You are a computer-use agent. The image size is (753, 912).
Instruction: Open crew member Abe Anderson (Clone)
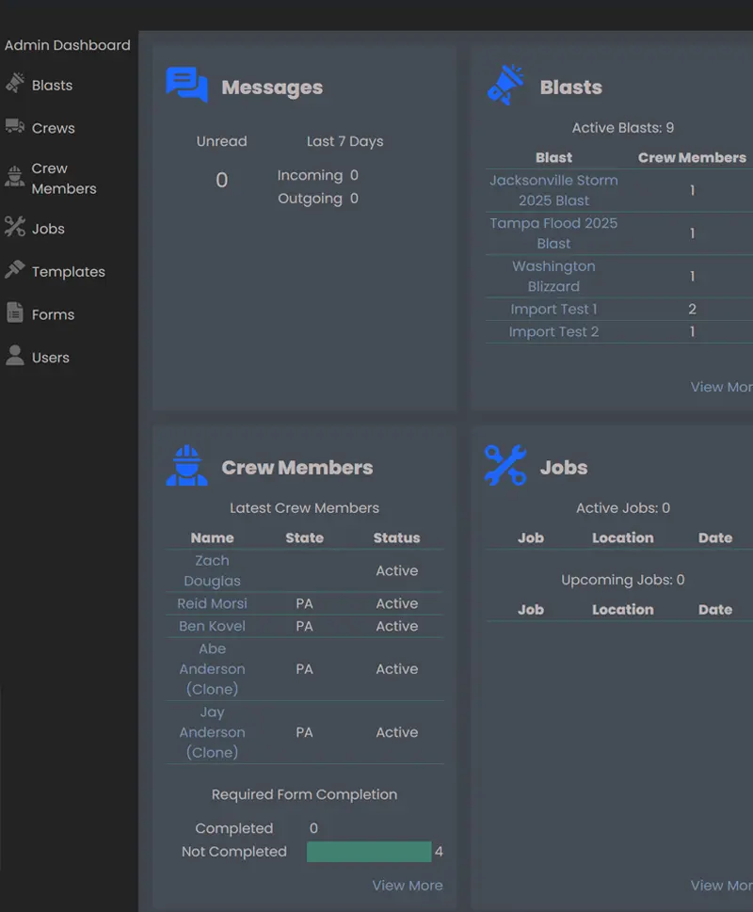pos(212,669)
